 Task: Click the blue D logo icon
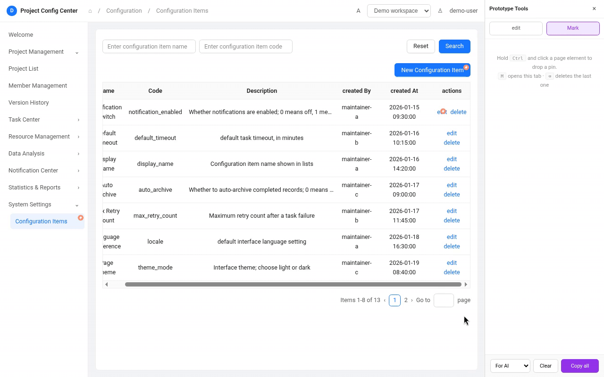click(12, 10)
